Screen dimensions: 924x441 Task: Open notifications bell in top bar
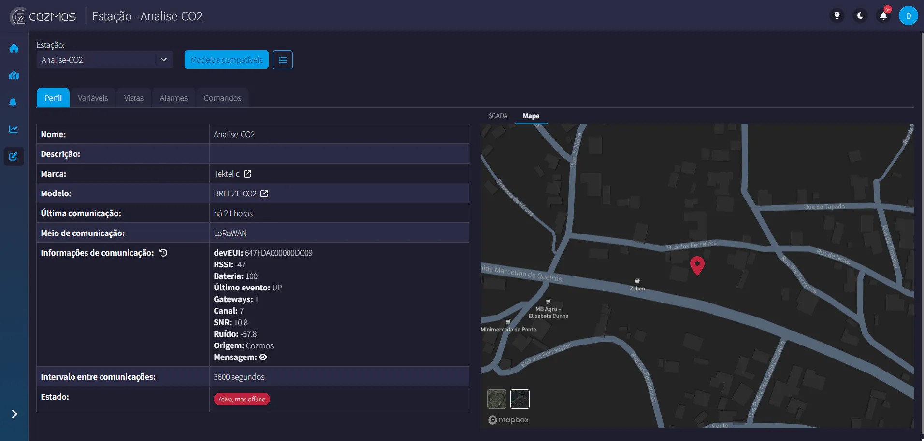coord(883,15)
